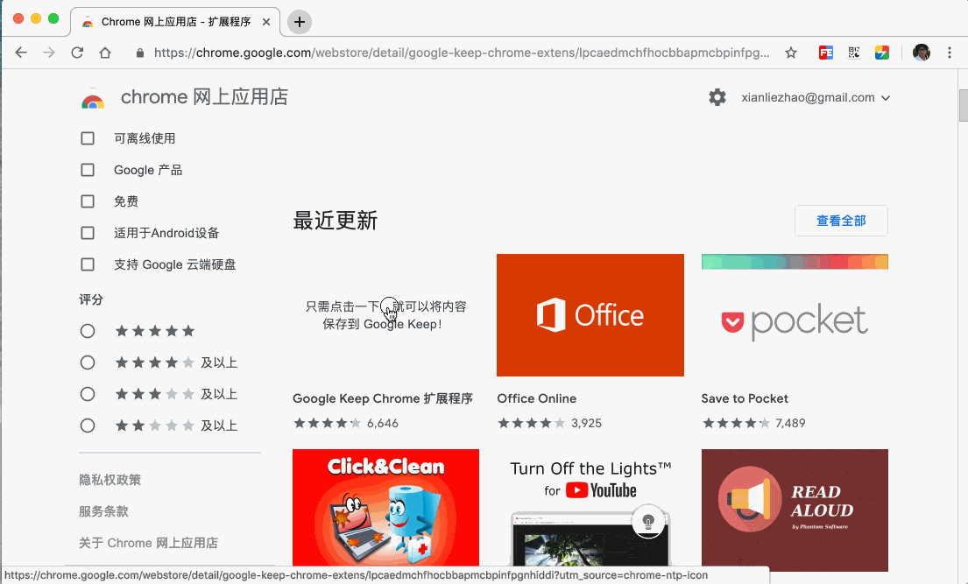Select two stars 及以上 rating
The image size is (968, 584).
point(88,426)
